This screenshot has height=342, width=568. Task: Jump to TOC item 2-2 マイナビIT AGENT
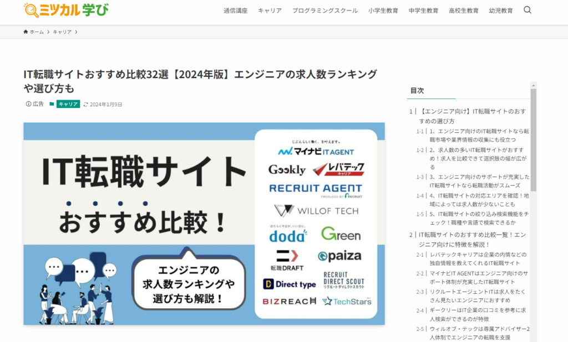tap(479, 277)
